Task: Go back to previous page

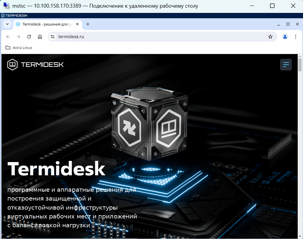Action: point(8,37)
